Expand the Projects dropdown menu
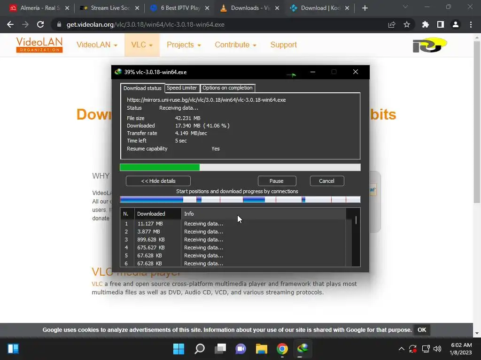This screenshot has width=481, height=360. pyautogui.click(x=184, y=45)
